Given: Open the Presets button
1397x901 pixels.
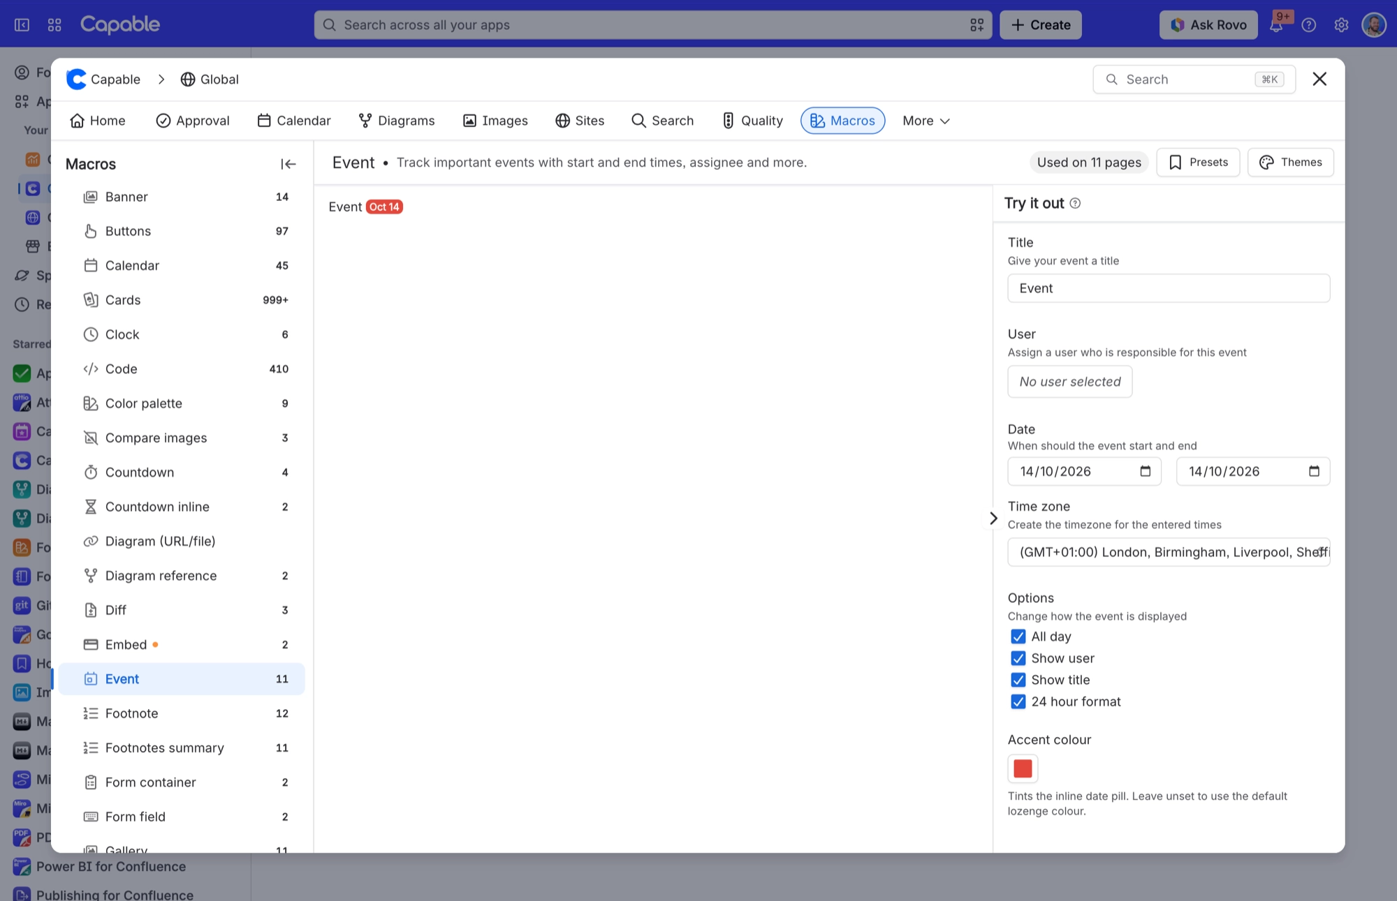Looking at the screenshot, I should coord(1198,162).
